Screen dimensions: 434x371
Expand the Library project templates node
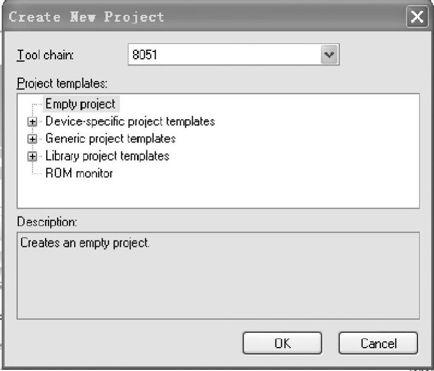coord(32,156)
